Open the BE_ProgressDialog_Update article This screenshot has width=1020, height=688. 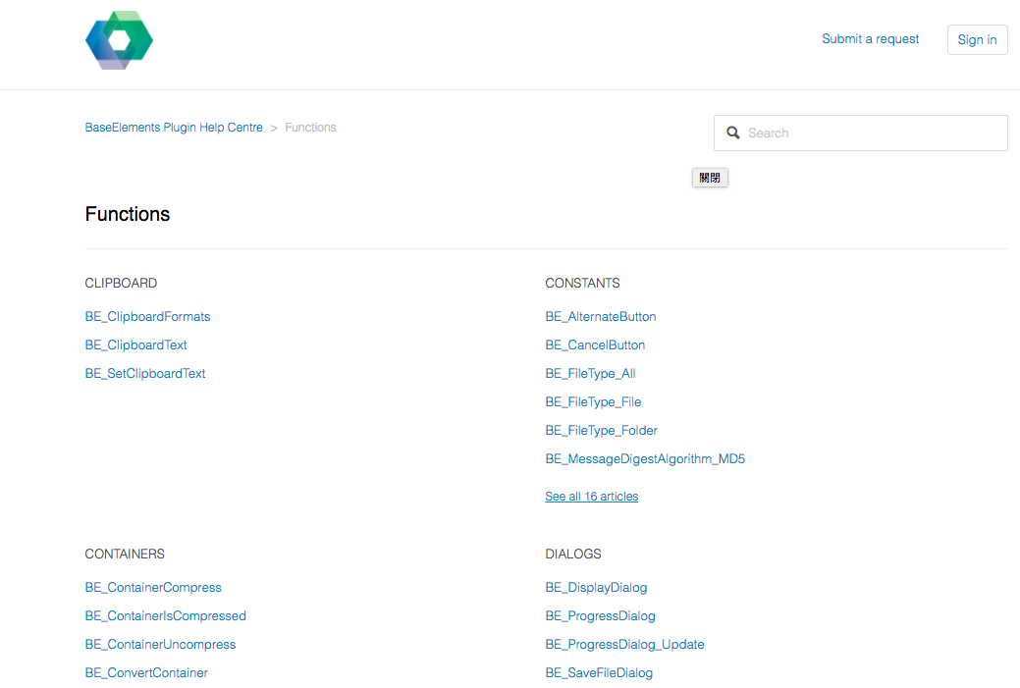coord(624,645)
